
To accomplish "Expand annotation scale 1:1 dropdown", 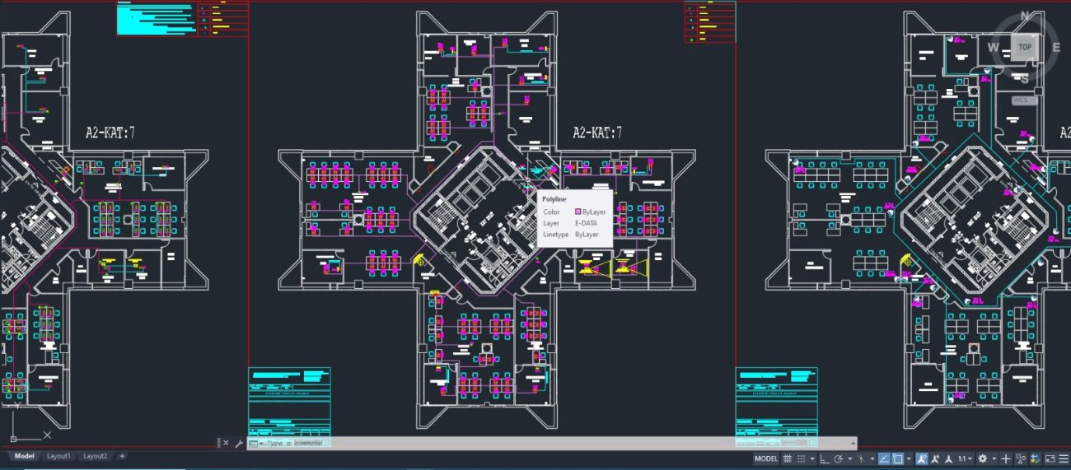I will click(x=965, y=458).
